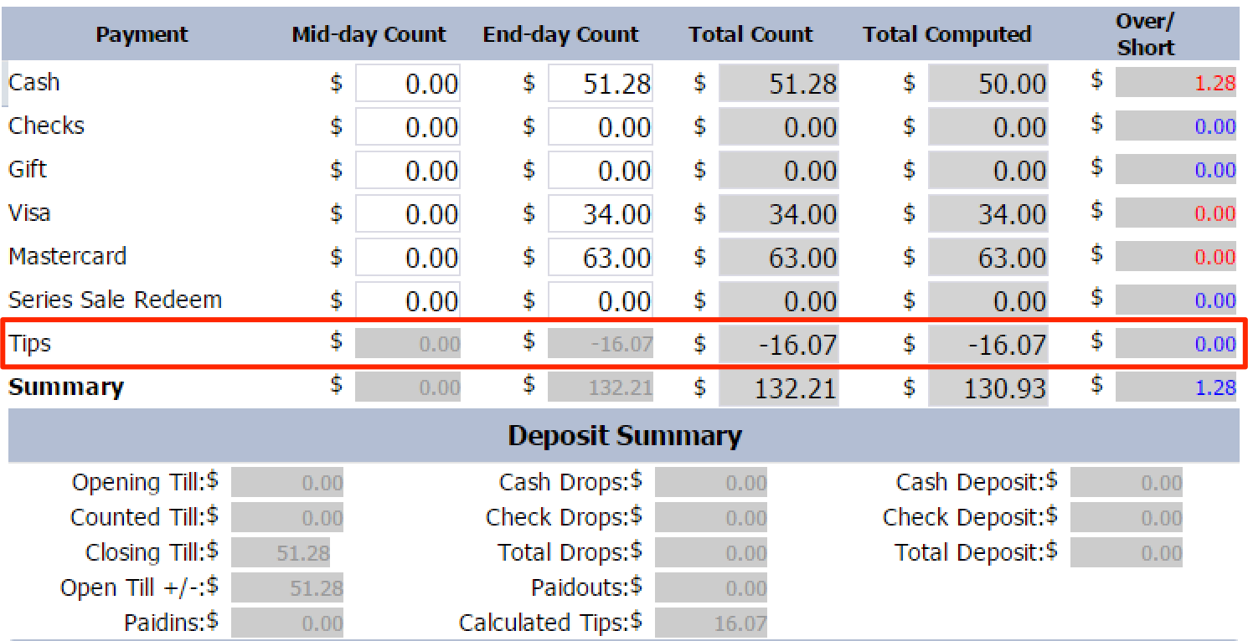Edit the Checks Mid-day Count field
Viewport: 1248px width, 641px height.
(x=407, y=126)
